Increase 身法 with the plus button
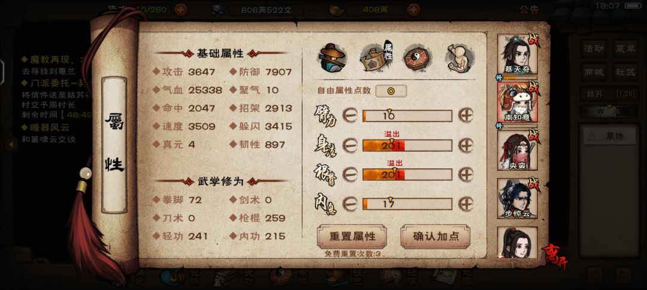Image resolution: width=647 pixels, height=290 pixels. [466, 145]
